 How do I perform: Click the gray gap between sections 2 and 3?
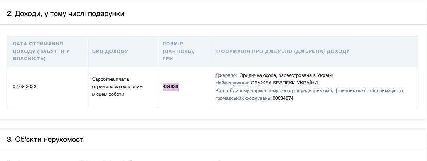point(213,124)
